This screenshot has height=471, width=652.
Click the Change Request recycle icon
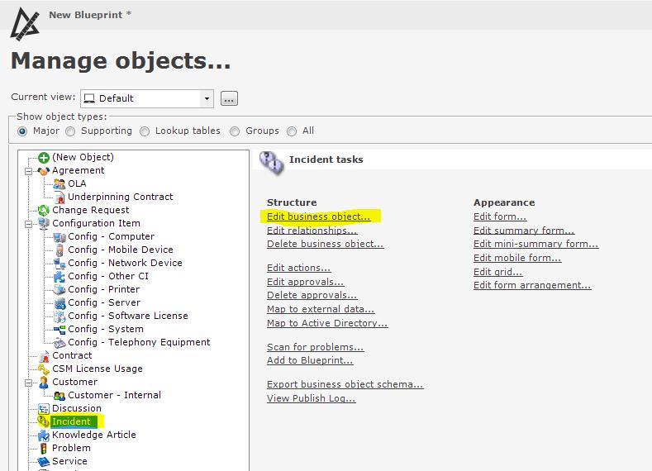44,210
